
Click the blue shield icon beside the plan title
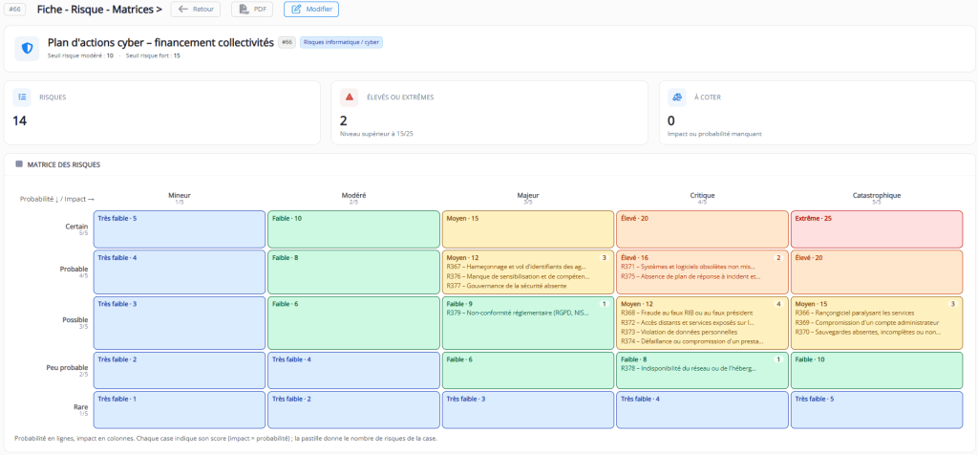pos(28,48)
